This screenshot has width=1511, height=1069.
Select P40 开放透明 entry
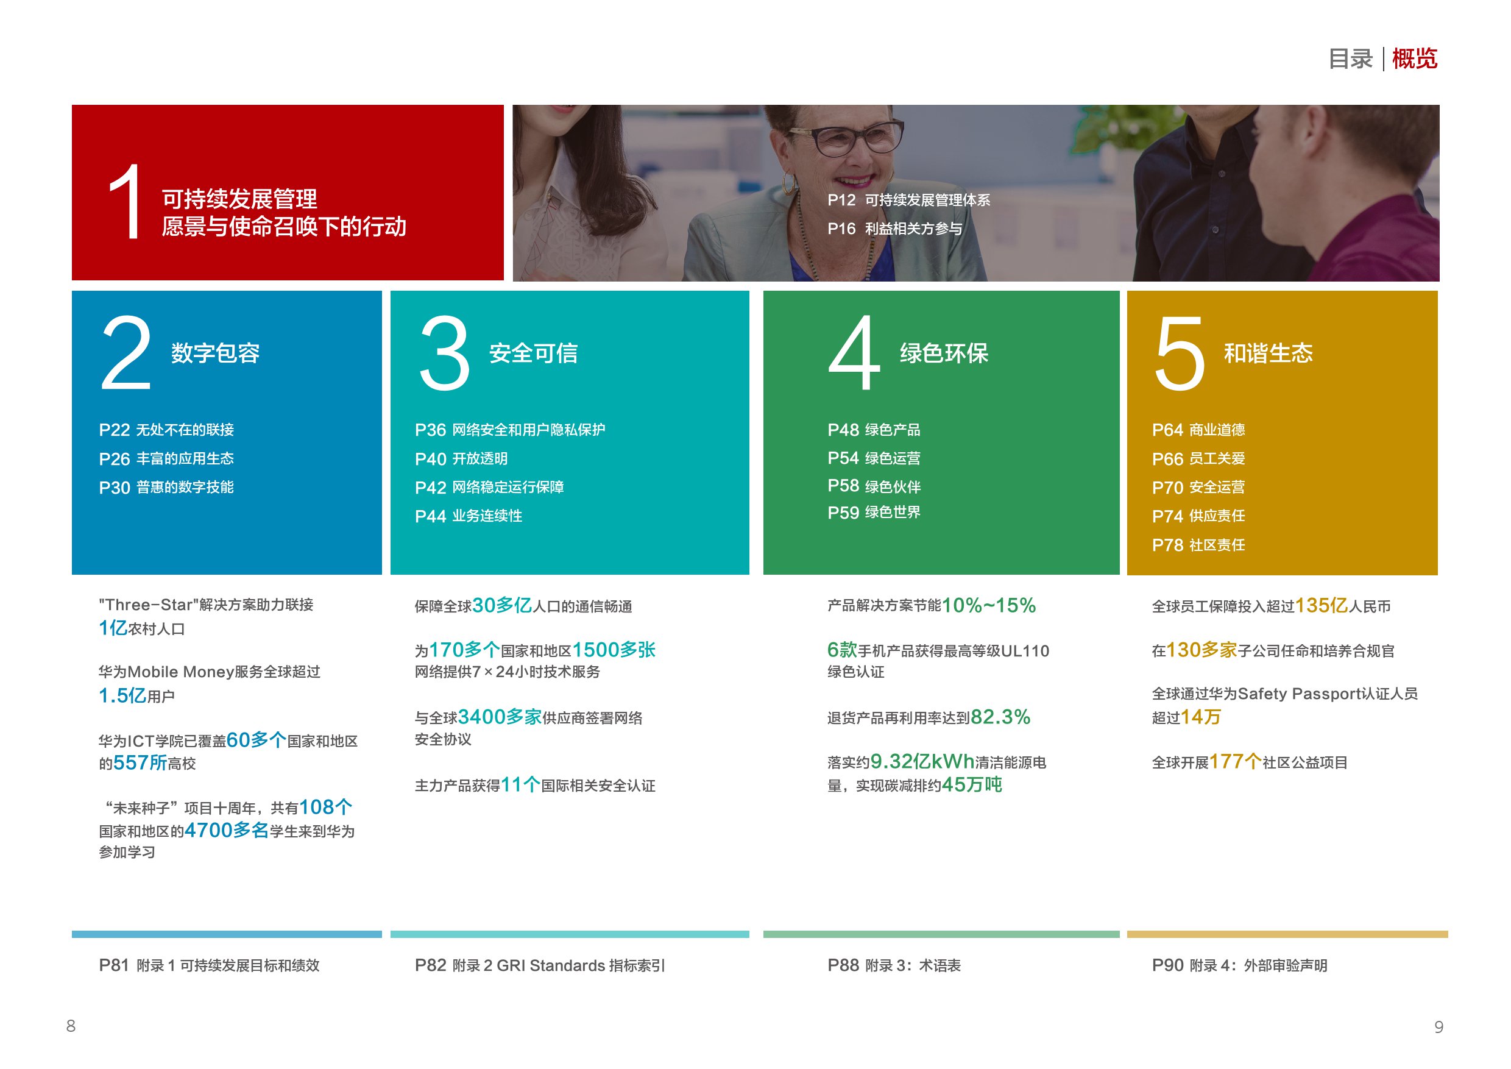click(461, 459)
